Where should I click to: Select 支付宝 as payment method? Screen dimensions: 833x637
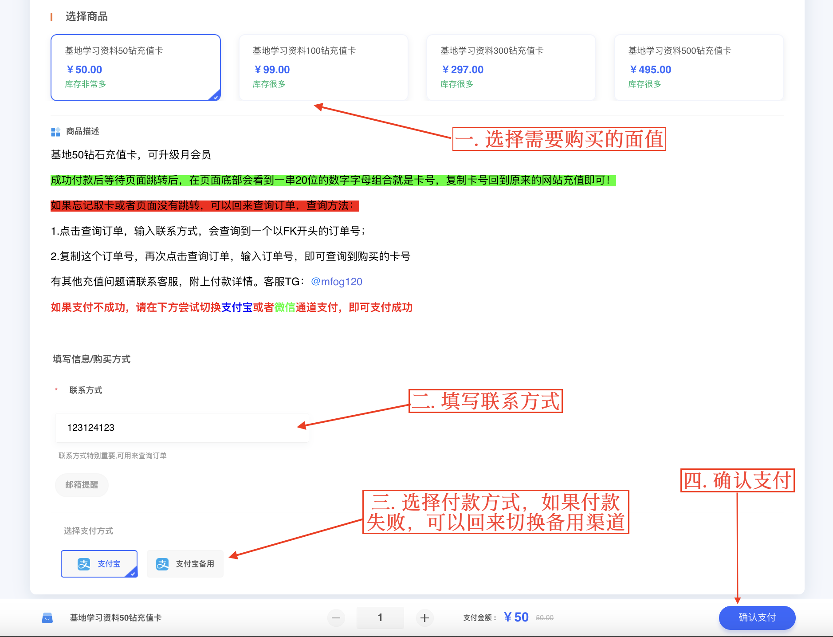(x=99, y=564)
